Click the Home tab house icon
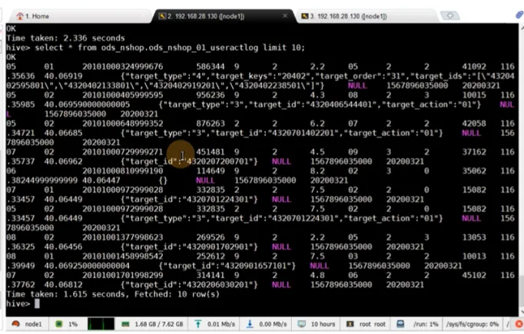524x334 pixels. coord(20,16)
